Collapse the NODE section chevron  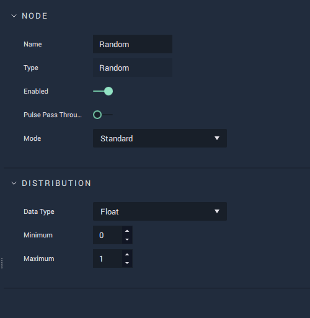pos(14,16)
